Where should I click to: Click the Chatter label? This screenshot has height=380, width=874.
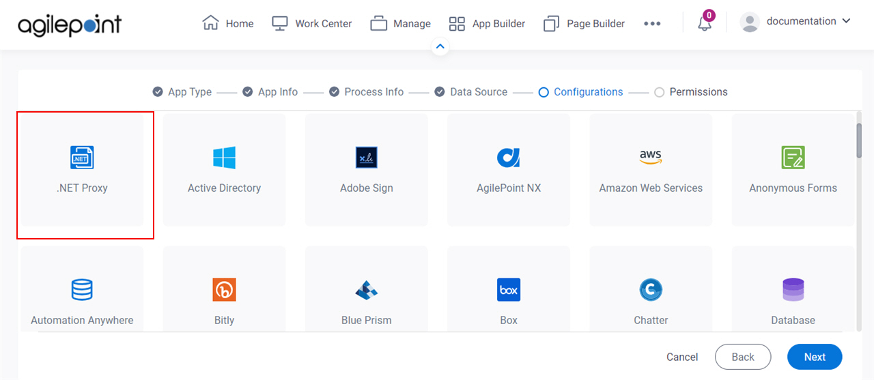[x=651, y=320]
